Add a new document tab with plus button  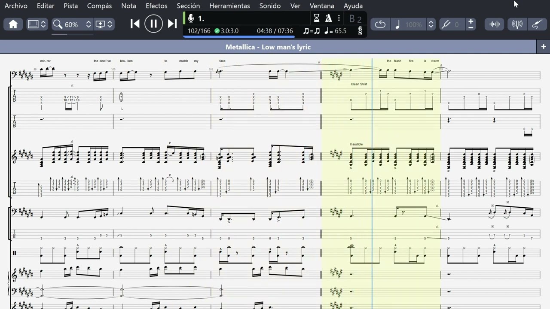coord(544,46)
